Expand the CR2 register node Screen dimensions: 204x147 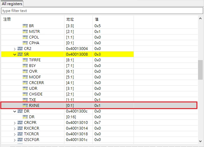(x=15, y=49)
